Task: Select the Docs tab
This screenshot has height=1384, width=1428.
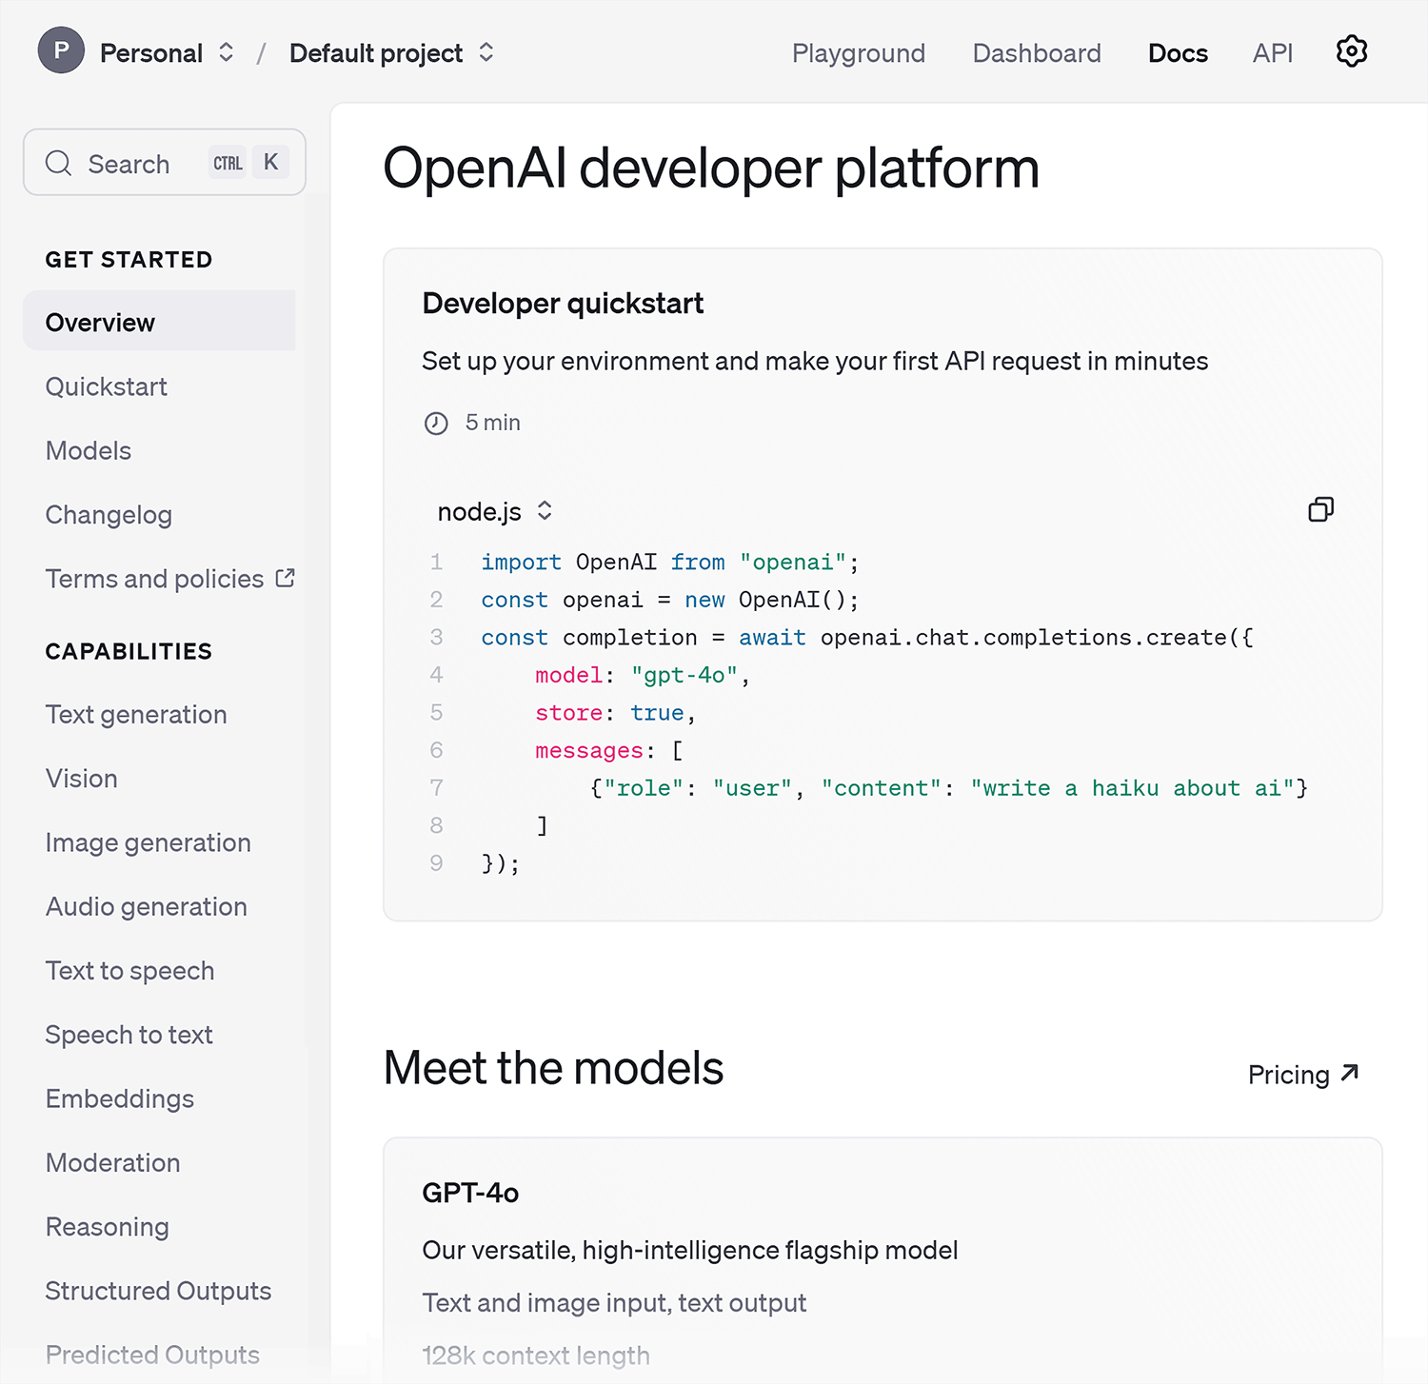Action: [x=1178, y=53]
